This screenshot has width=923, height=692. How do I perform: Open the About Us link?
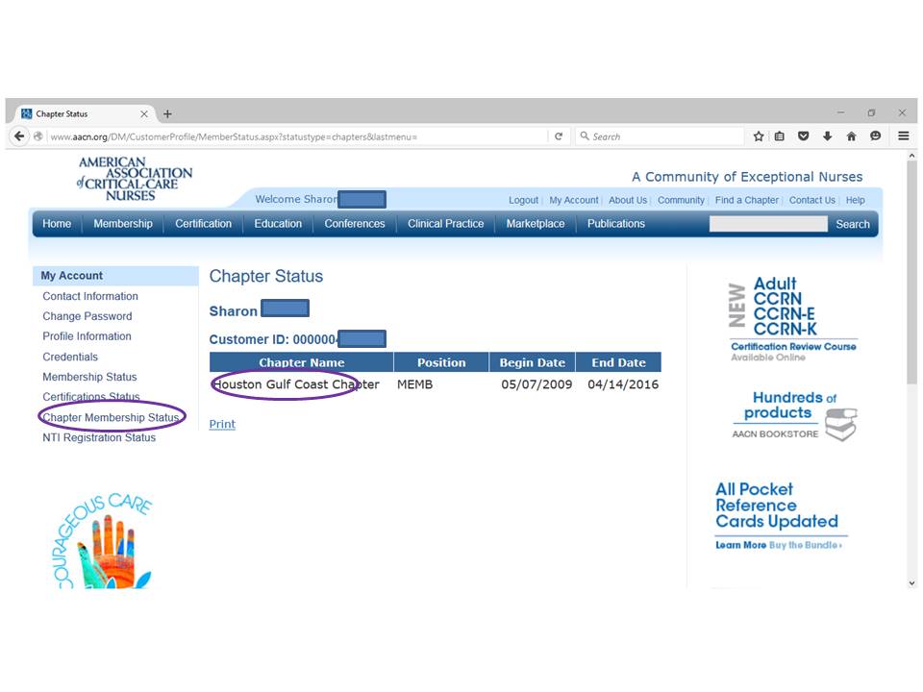pos(628,200)
